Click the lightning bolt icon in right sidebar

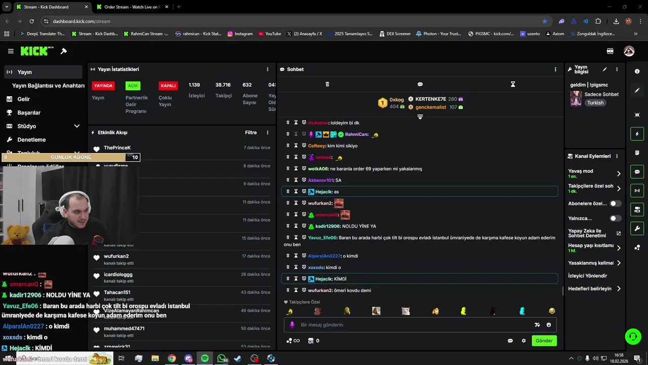[637, 134]
